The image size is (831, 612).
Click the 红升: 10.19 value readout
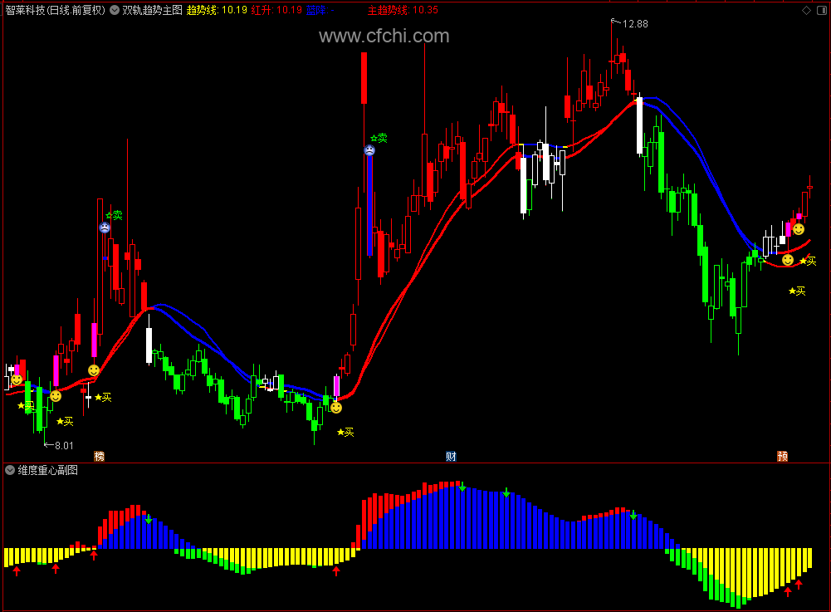(x=276, y=10)
